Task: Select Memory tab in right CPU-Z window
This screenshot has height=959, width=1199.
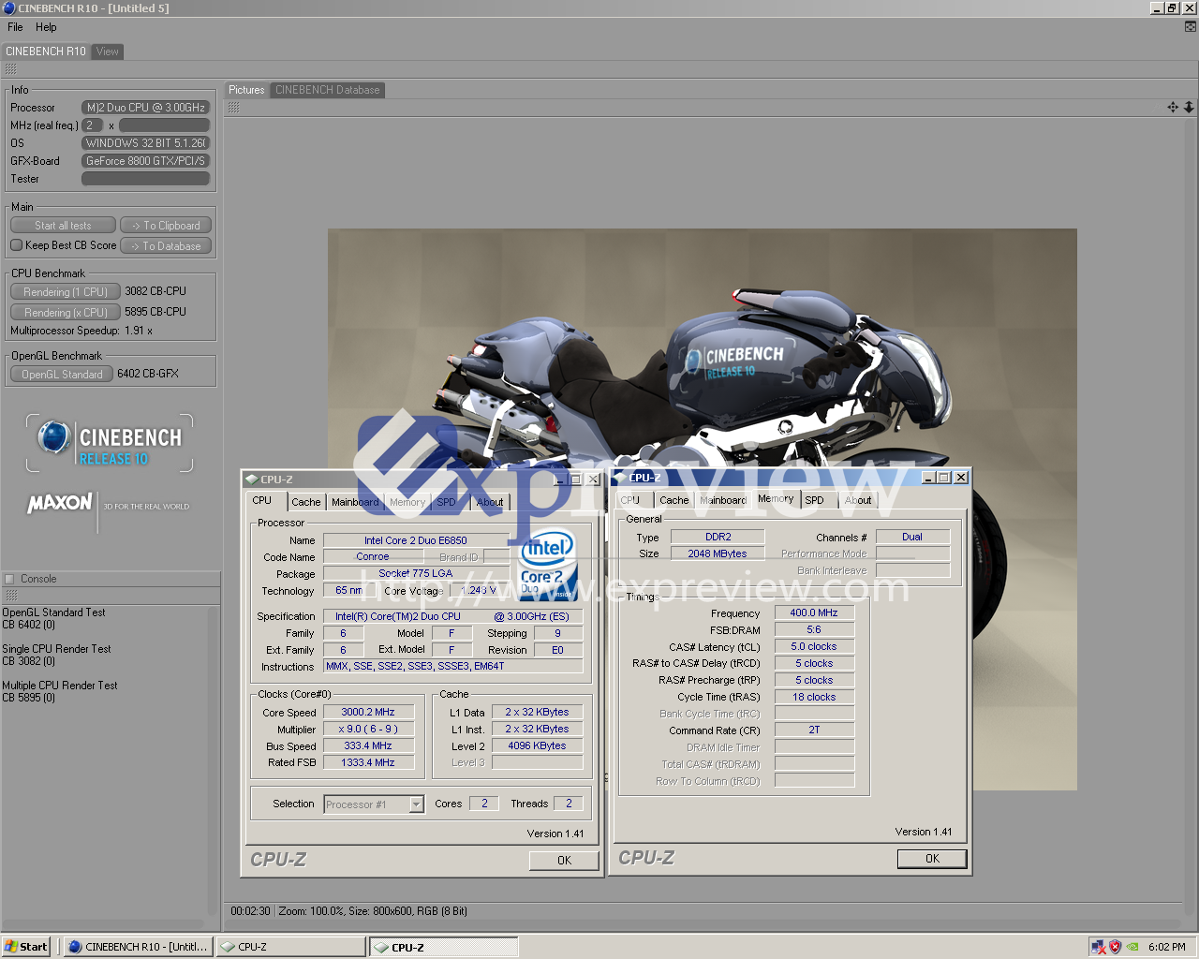Action: pos(776,498)
